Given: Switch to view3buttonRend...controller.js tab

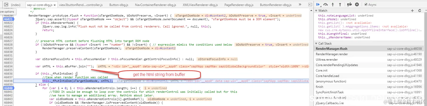Looking at the screenshot, I should coord(81,5).
